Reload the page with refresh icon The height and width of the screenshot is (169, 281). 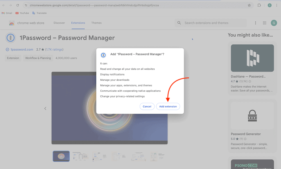pos(17,5)
